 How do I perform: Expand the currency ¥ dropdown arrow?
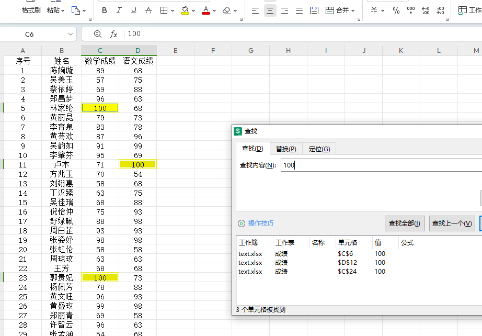(x=383, y=11)
